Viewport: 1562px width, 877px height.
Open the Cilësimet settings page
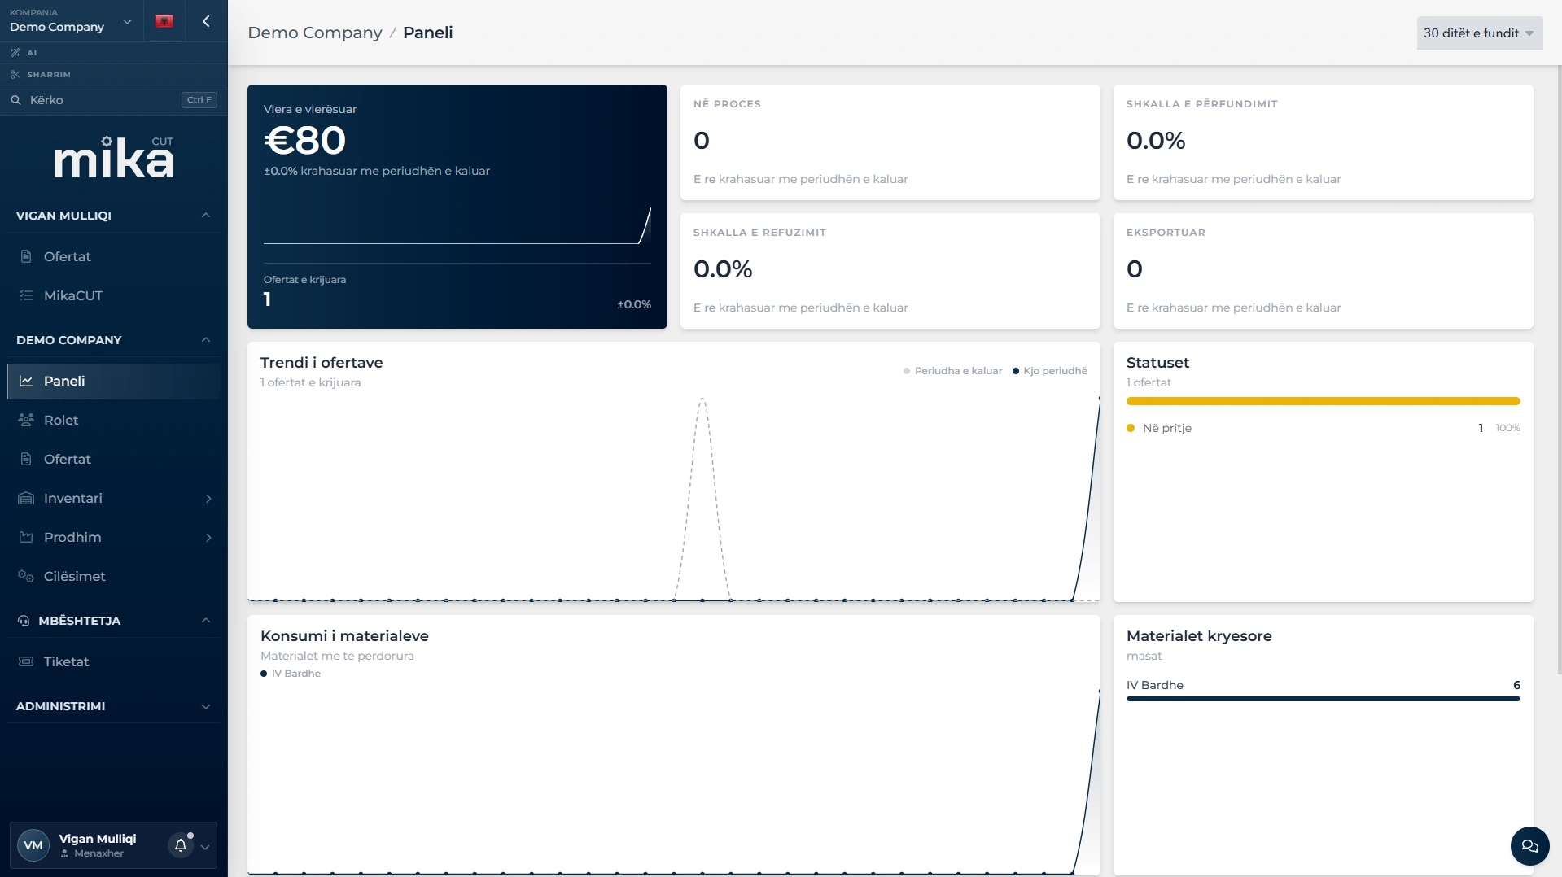114,576
